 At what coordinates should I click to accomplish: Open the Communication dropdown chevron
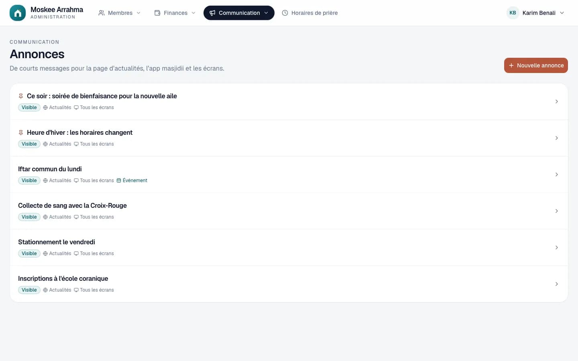(266, 13)
